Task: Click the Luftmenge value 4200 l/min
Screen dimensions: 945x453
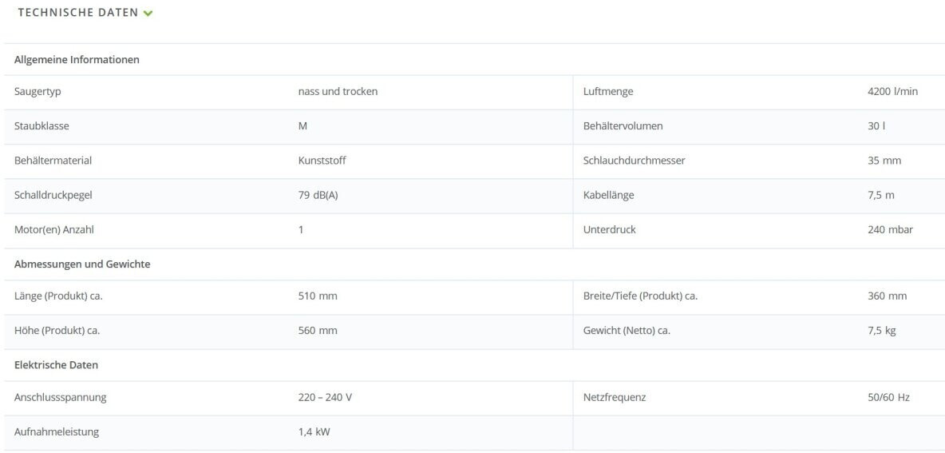Action: (892, 91)
